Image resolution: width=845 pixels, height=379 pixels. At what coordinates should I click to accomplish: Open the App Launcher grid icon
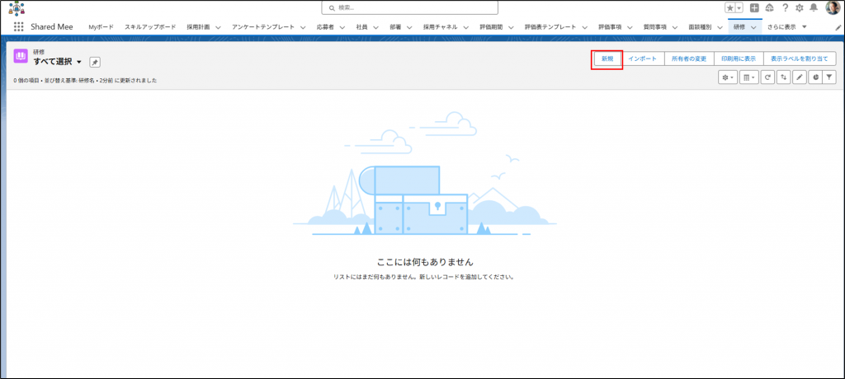click(x=18, y=27)
